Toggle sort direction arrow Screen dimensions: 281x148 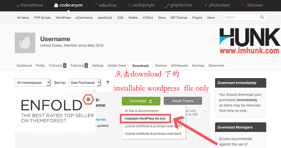108,82
